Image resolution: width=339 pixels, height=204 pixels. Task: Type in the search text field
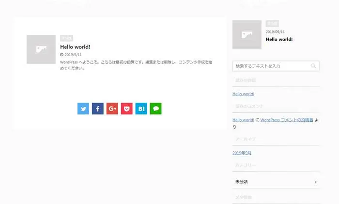(271, 66)
